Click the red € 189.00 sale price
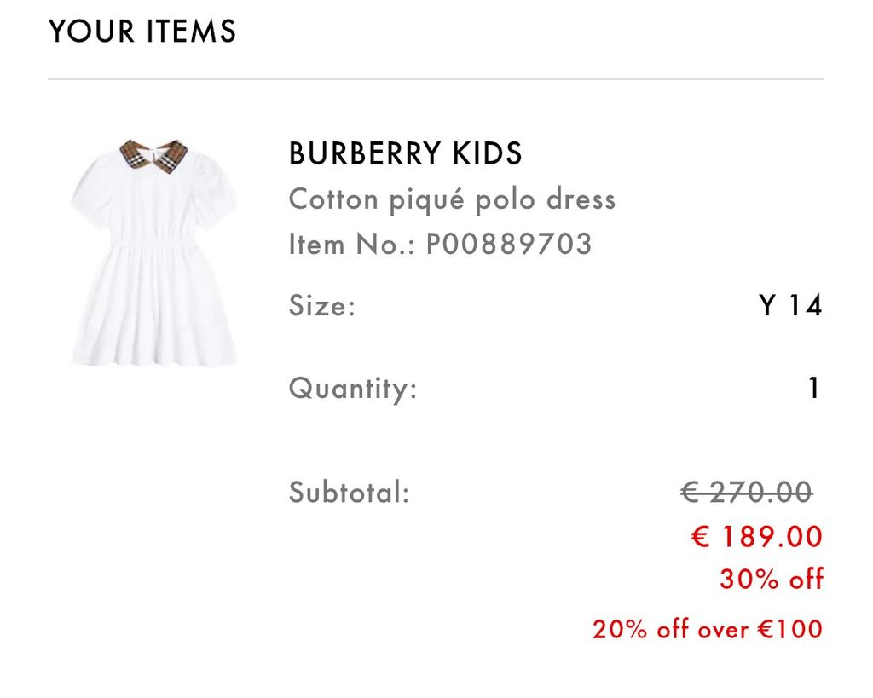This screenshot has height=698, width=873. (756, 537)
